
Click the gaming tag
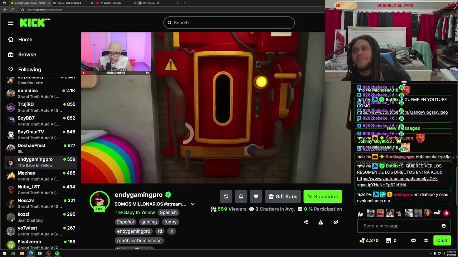[149, 222]
